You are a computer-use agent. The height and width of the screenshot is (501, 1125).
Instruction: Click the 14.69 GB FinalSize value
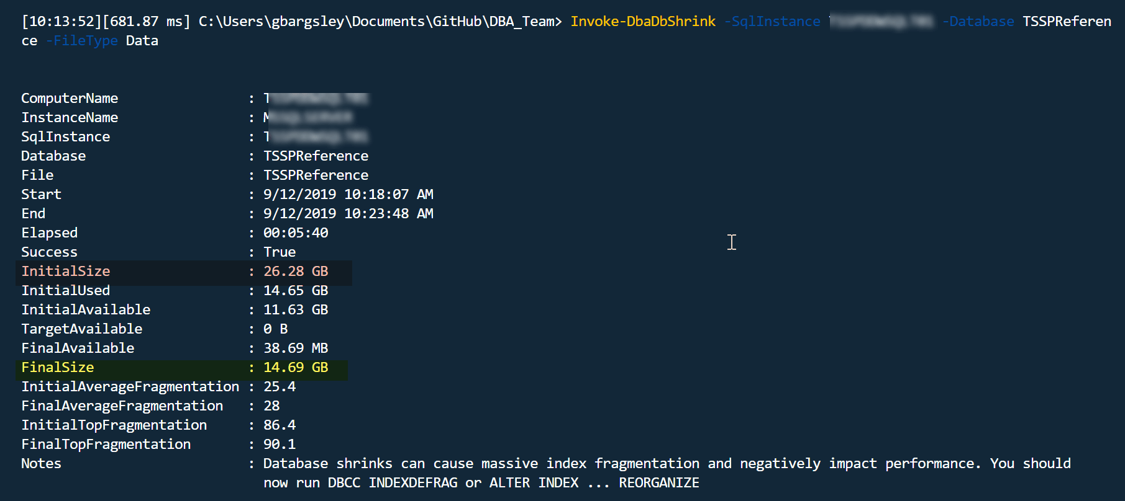point(296,367)
